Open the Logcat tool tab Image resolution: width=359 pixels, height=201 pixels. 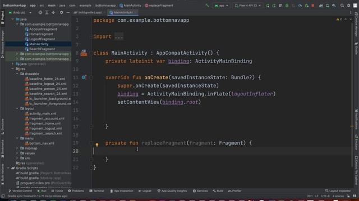pos(145,191)
